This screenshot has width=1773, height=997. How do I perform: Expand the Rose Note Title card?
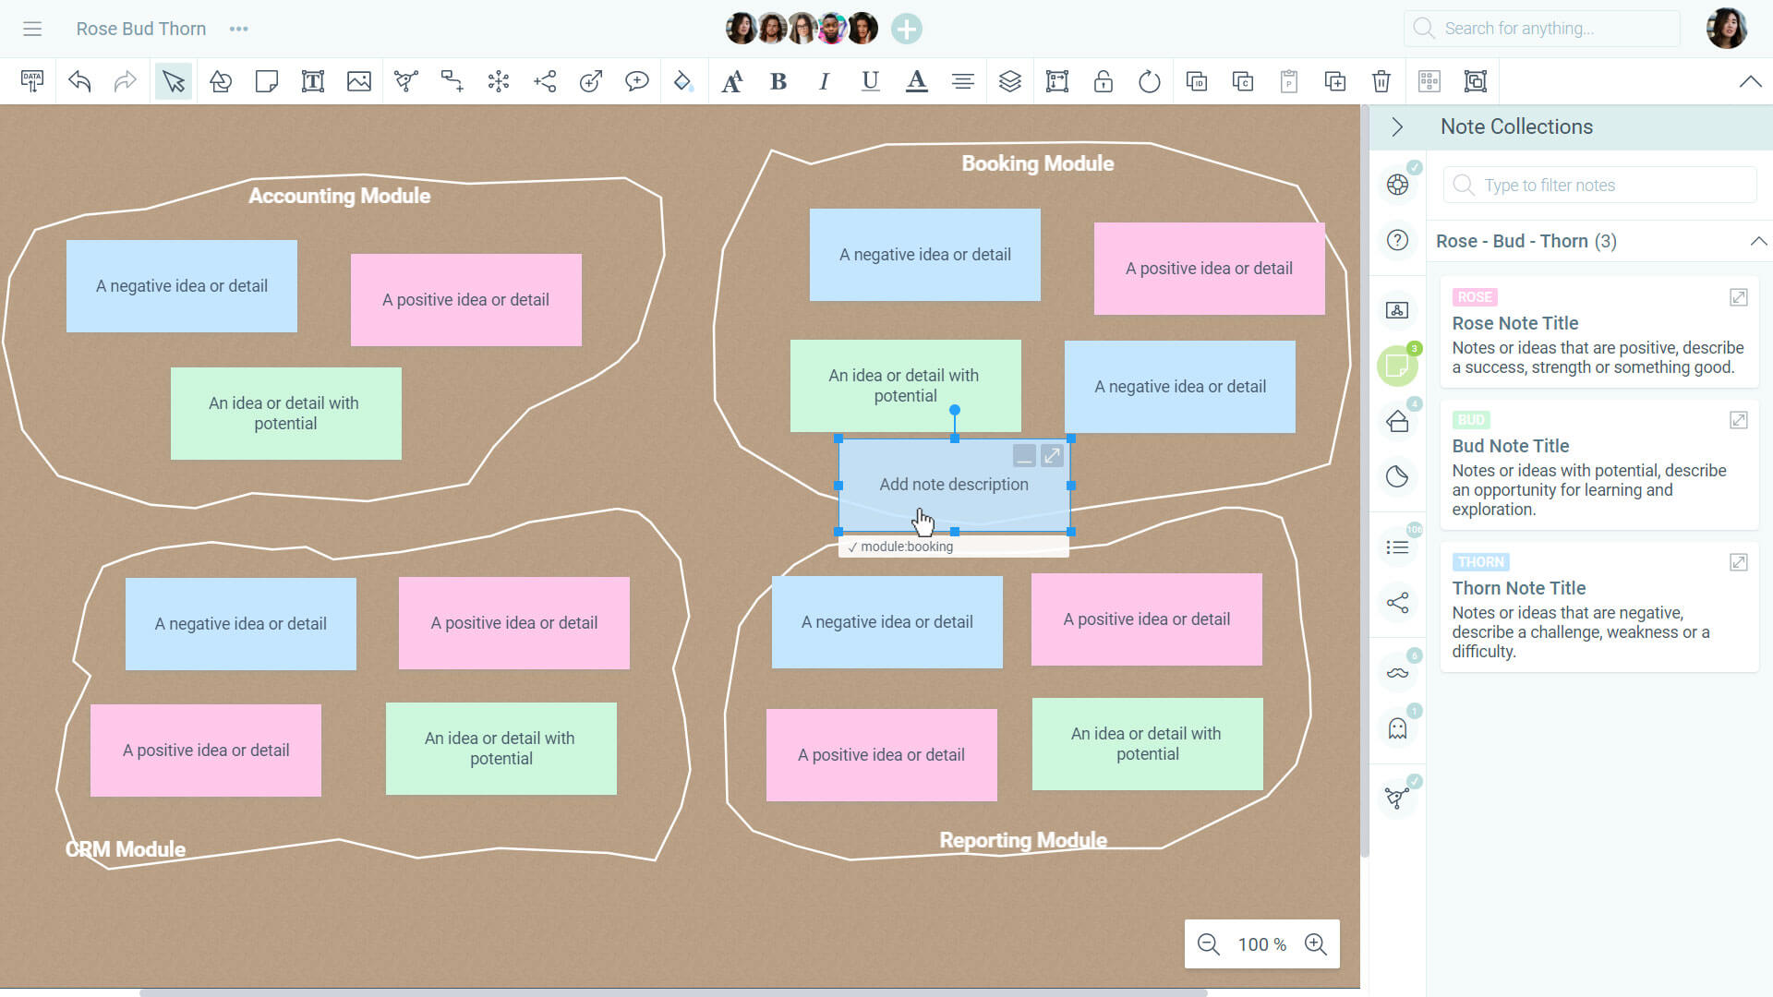pos(1738,297)
